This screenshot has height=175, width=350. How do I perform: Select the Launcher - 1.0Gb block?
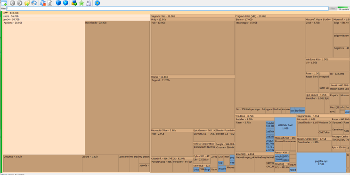click(315, 105)
